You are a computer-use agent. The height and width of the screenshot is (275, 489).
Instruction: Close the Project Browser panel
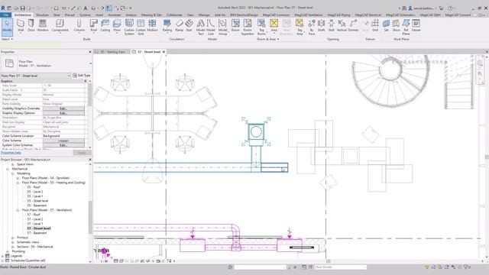[90, 160]
